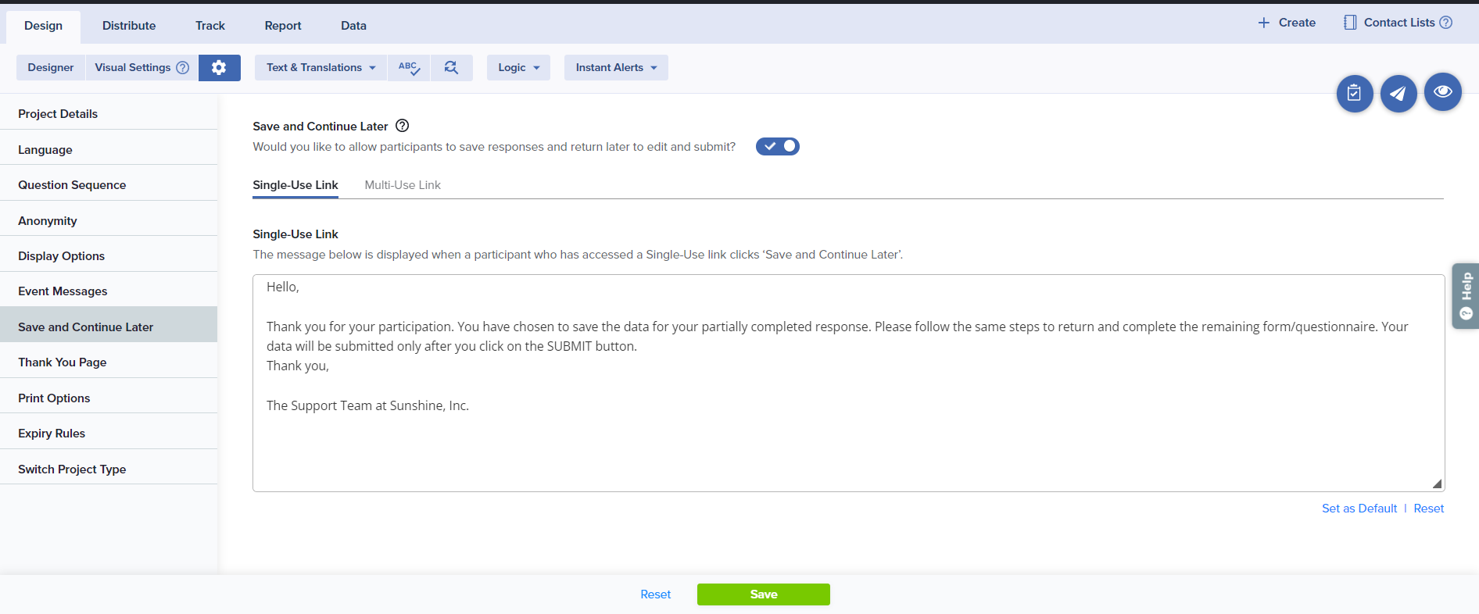This screenshot has width=1479, height=614.
Task: Click the paper plane distribute icon
Action: pos(1398,94)
